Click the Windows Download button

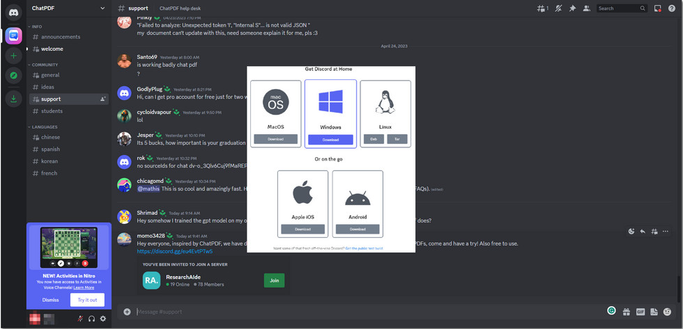pyautogui.click(x=330, y=140)
